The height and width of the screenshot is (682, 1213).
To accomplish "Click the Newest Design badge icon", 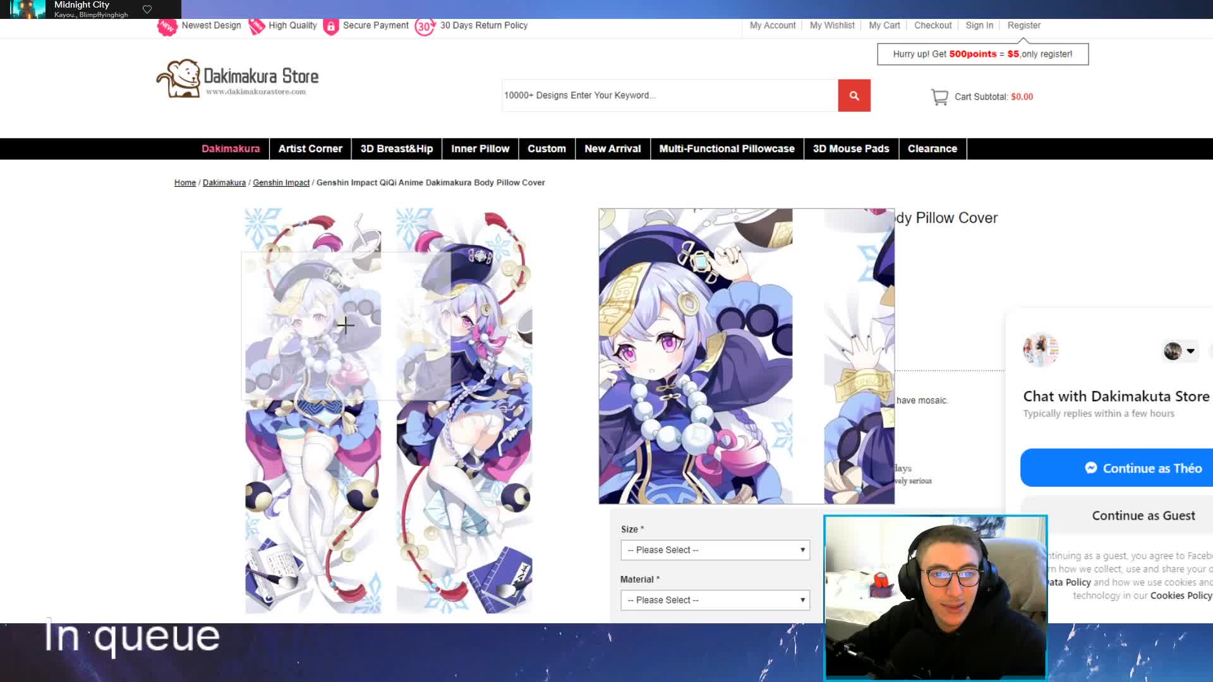I will point(167,27).
